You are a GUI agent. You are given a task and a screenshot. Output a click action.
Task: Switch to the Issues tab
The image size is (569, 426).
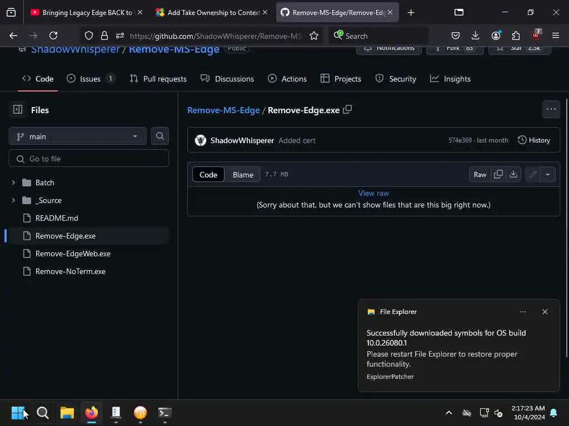click(91, 79)
